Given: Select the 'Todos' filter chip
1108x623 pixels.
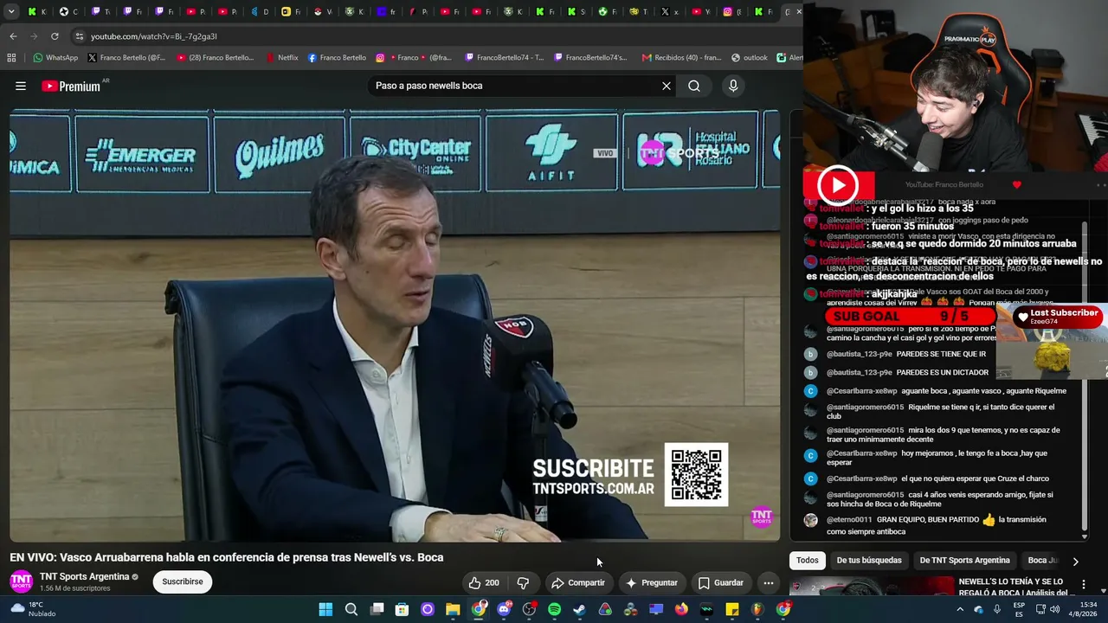Looking at the screenshot, I should point(807,560).
